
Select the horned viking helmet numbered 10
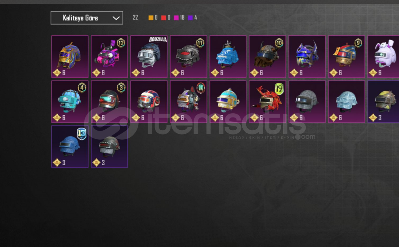[x=267, y=57]
